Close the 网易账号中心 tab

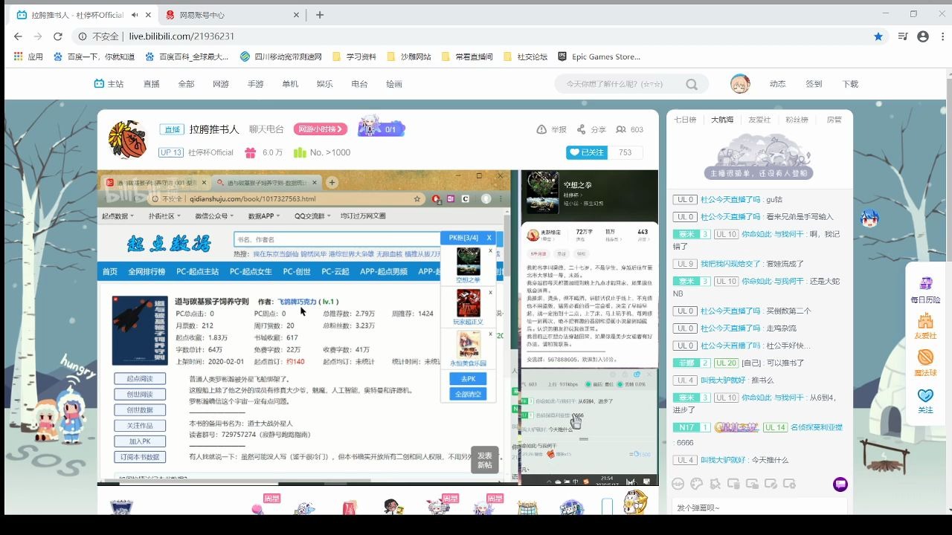click(x=297, y=15)
